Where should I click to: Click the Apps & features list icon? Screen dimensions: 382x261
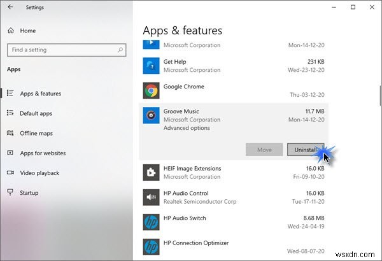(x=10, y=93)
